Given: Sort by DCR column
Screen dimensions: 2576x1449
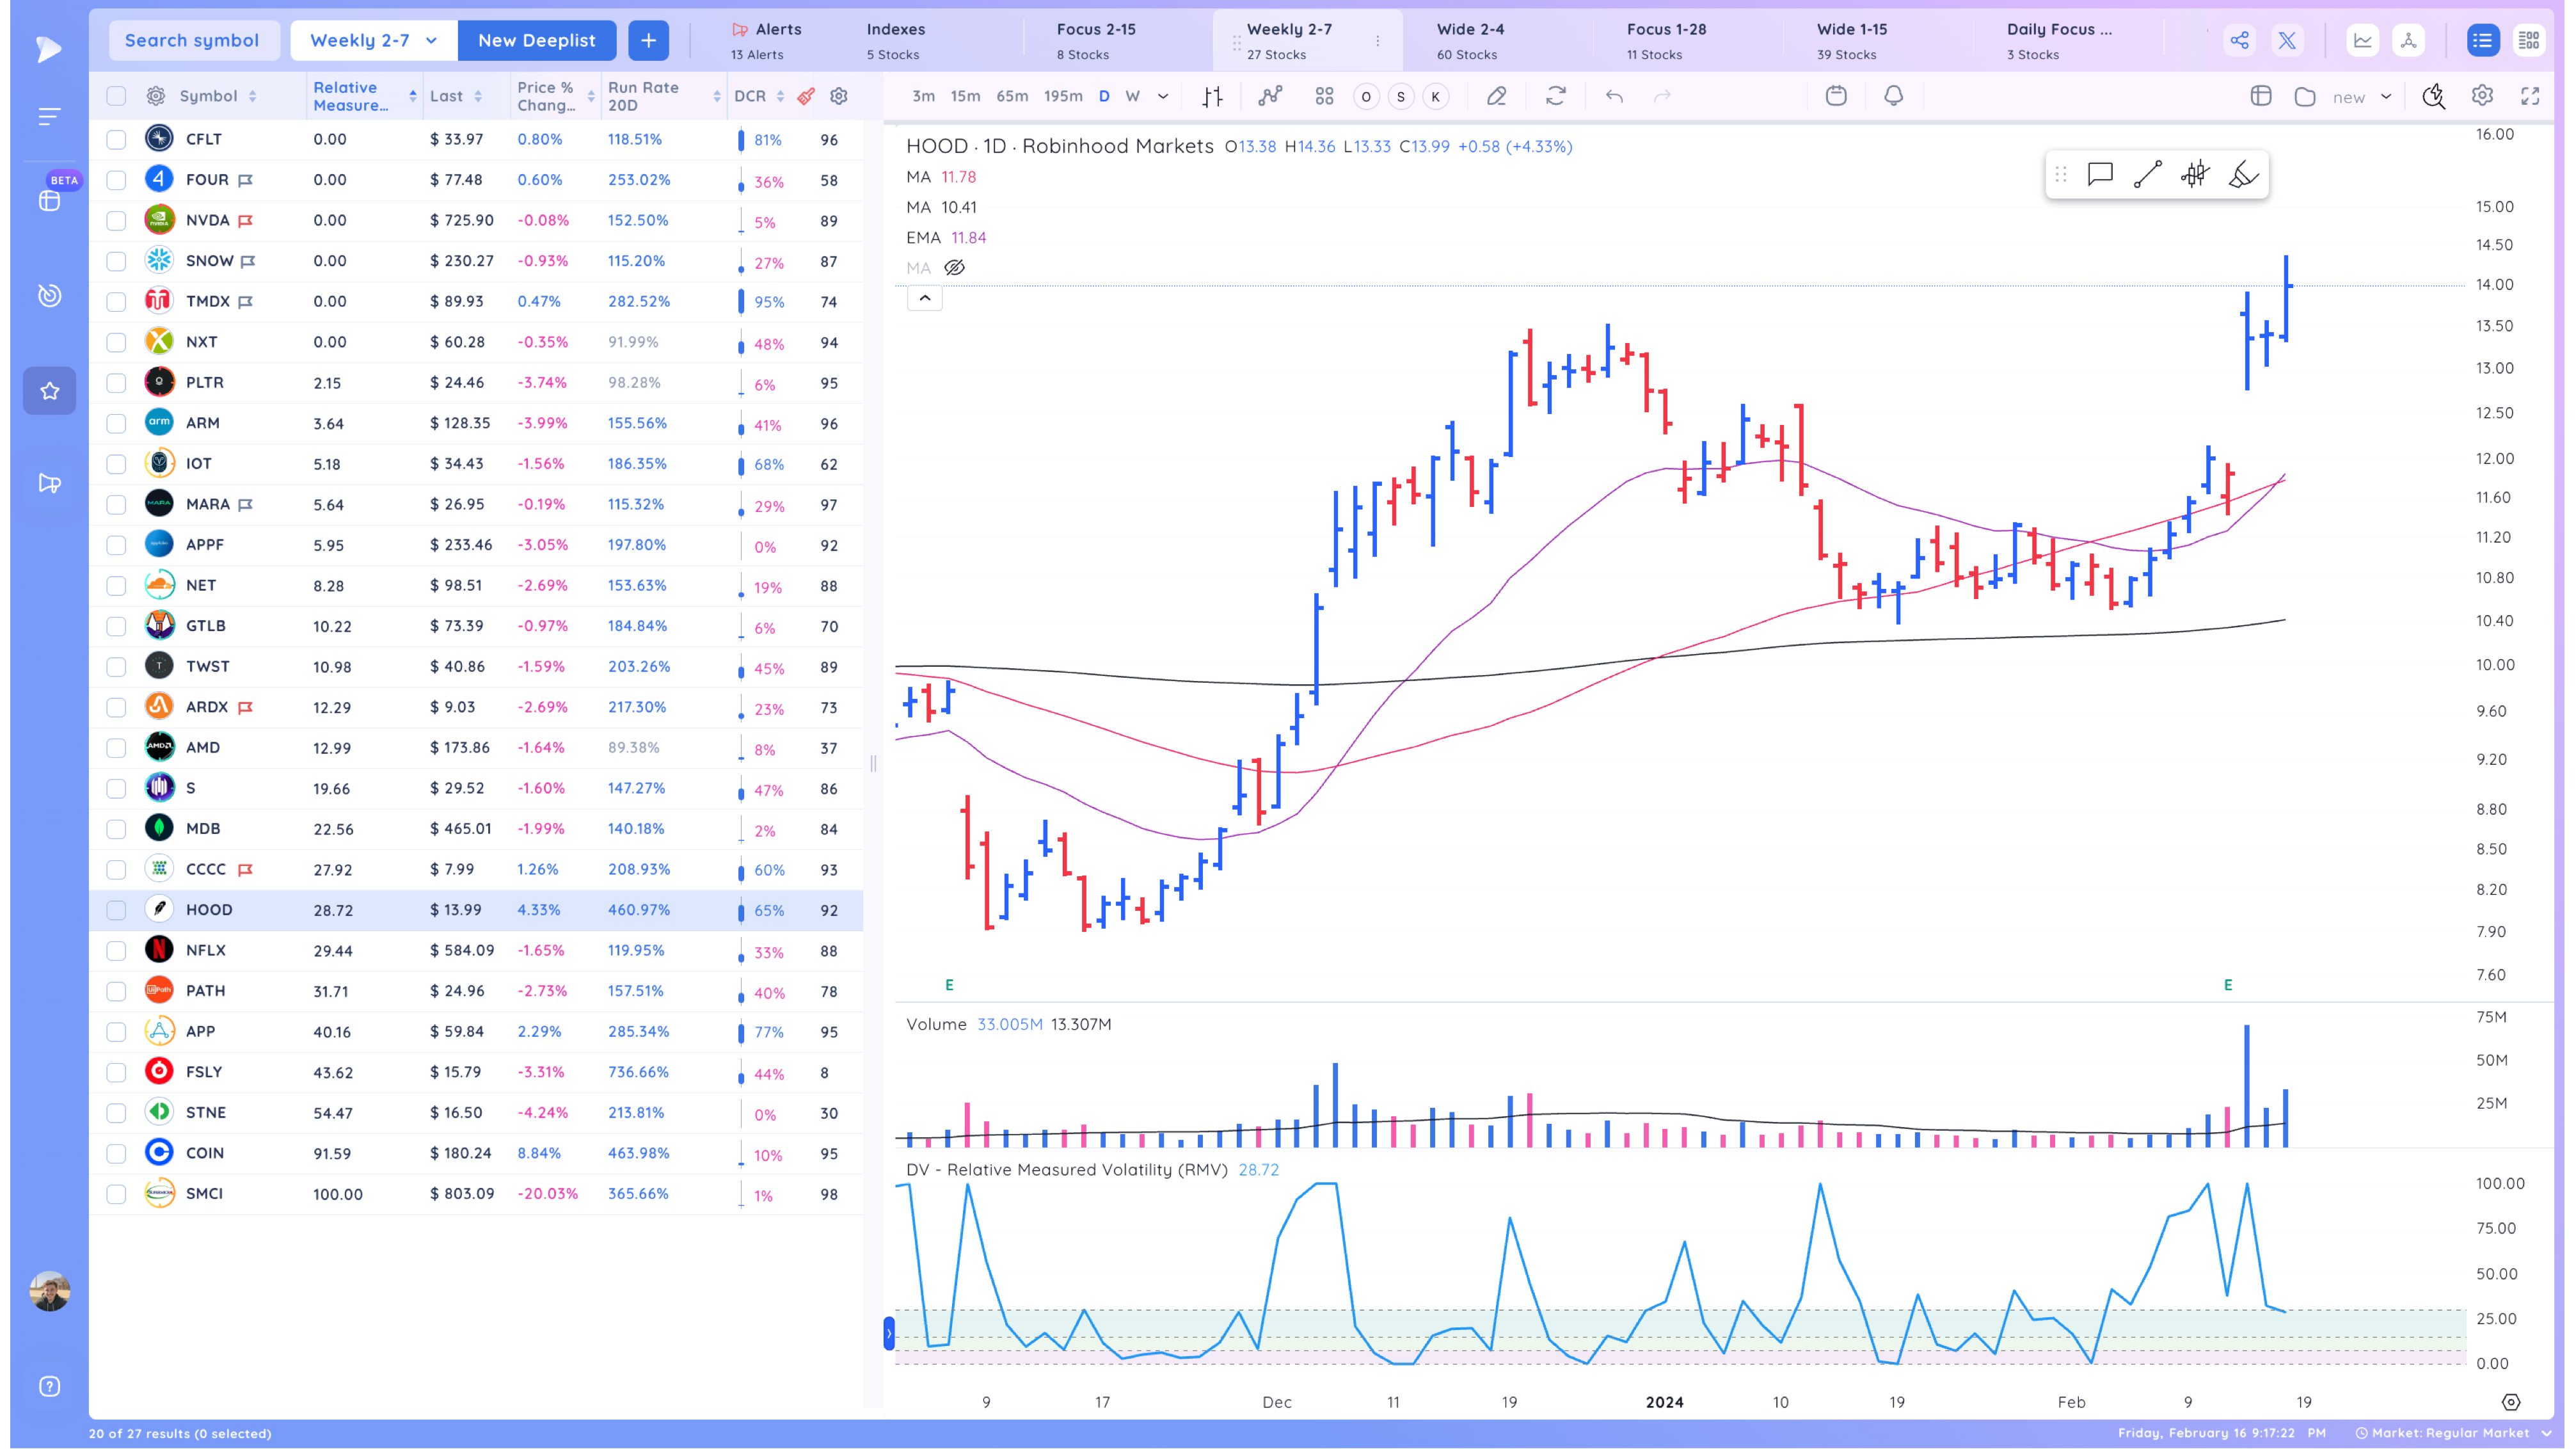Looking at the screenshot, I should click(x=759, y=96).
